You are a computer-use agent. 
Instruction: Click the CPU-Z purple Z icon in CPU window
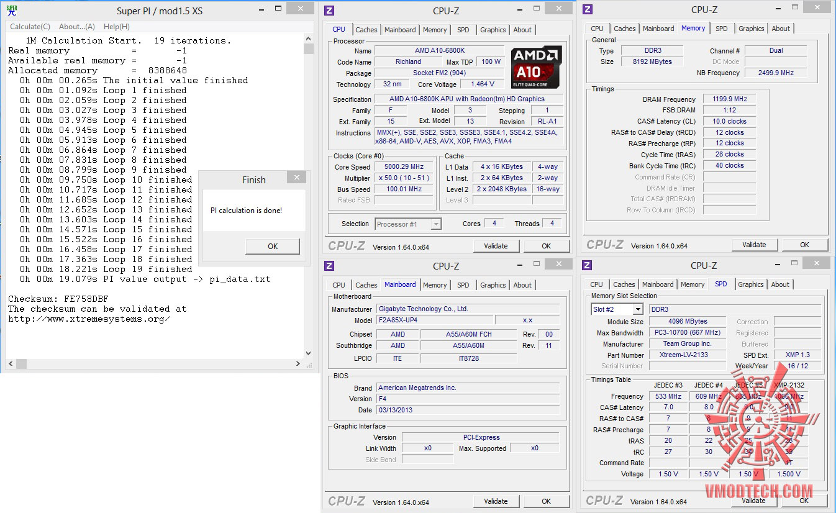tap(329, 11)
